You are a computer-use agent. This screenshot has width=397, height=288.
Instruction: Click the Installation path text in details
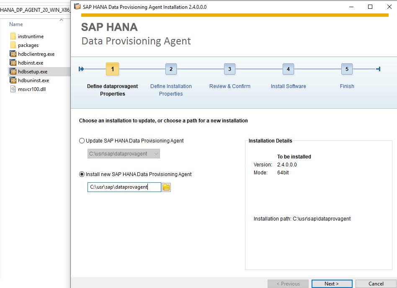302,219
